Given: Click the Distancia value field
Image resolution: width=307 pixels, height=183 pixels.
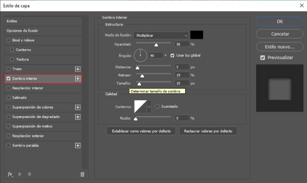Looking at the screenshot, I should coord(182,67).
